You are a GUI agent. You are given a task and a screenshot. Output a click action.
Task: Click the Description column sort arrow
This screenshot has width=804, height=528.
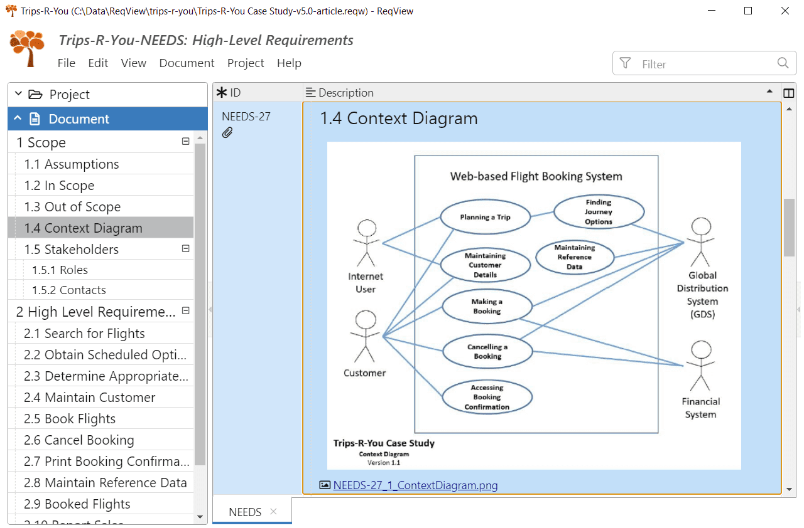[x=769, y=92]
